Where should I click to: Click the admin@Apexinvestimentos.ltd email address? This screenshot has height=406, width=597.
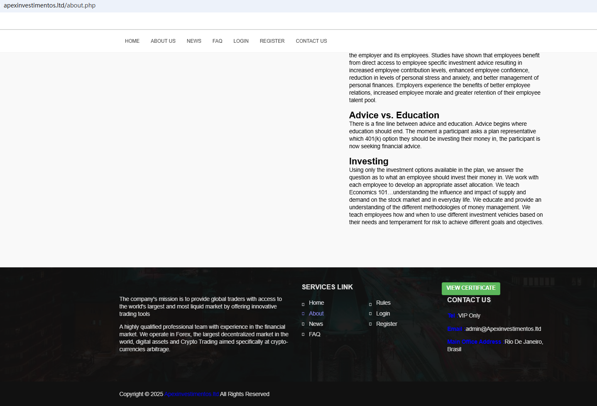[x=503, y=329]
